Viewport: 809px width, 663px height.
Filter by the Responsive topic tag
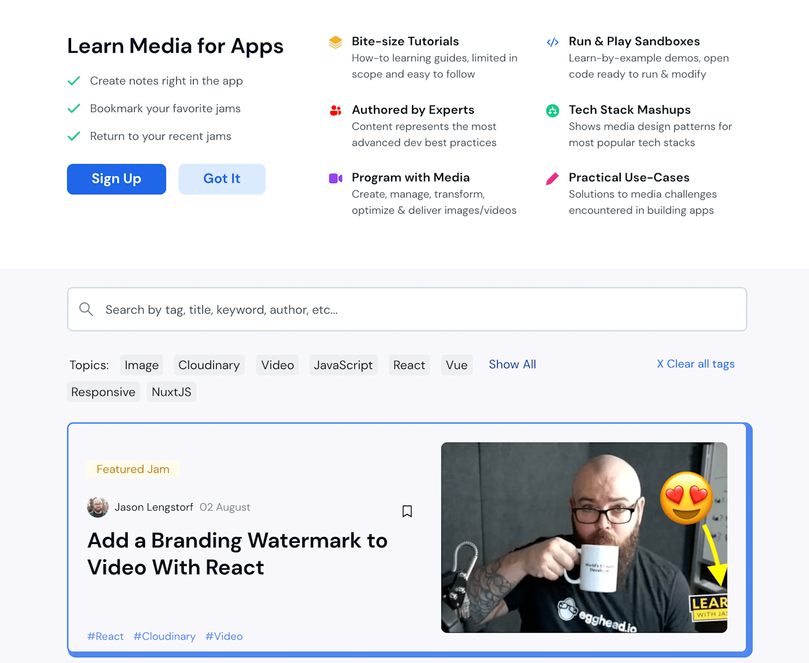pyautogui.click(x=103, y=392)
